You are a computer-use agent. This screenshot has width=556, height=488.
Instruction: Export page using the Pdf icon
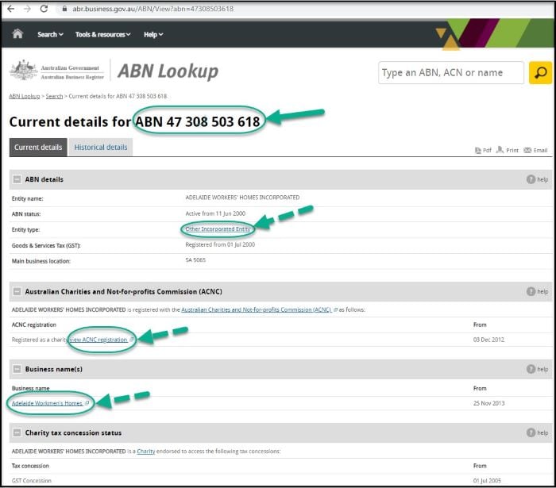(x=483, y=150)
